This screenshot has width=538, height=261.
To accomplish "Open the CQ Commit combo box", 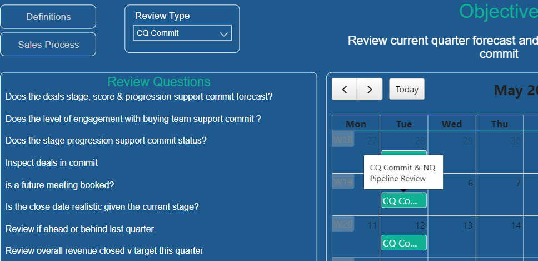I will coord(182,33).
